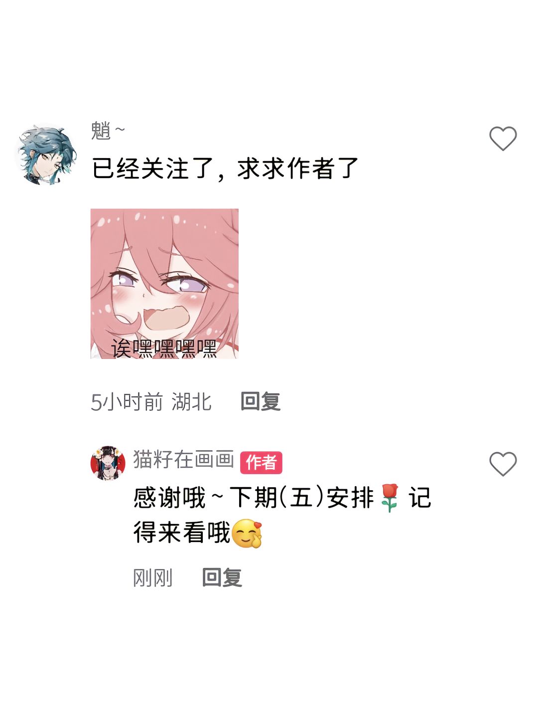
Task: Reply to the author's comment via 回复
Action: (222, 577)
